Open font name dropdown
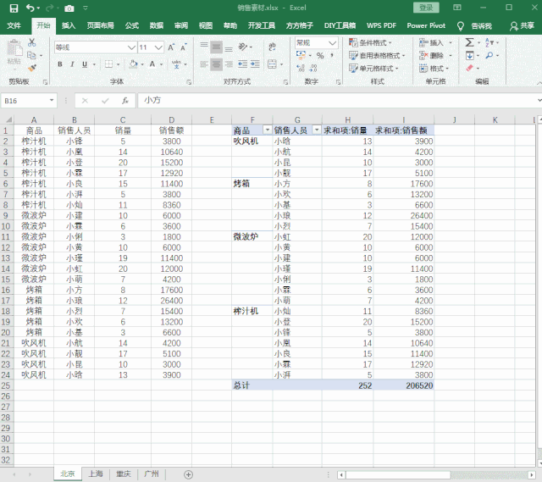The height and width of the screenshot is (482, 542). point(131,47)
